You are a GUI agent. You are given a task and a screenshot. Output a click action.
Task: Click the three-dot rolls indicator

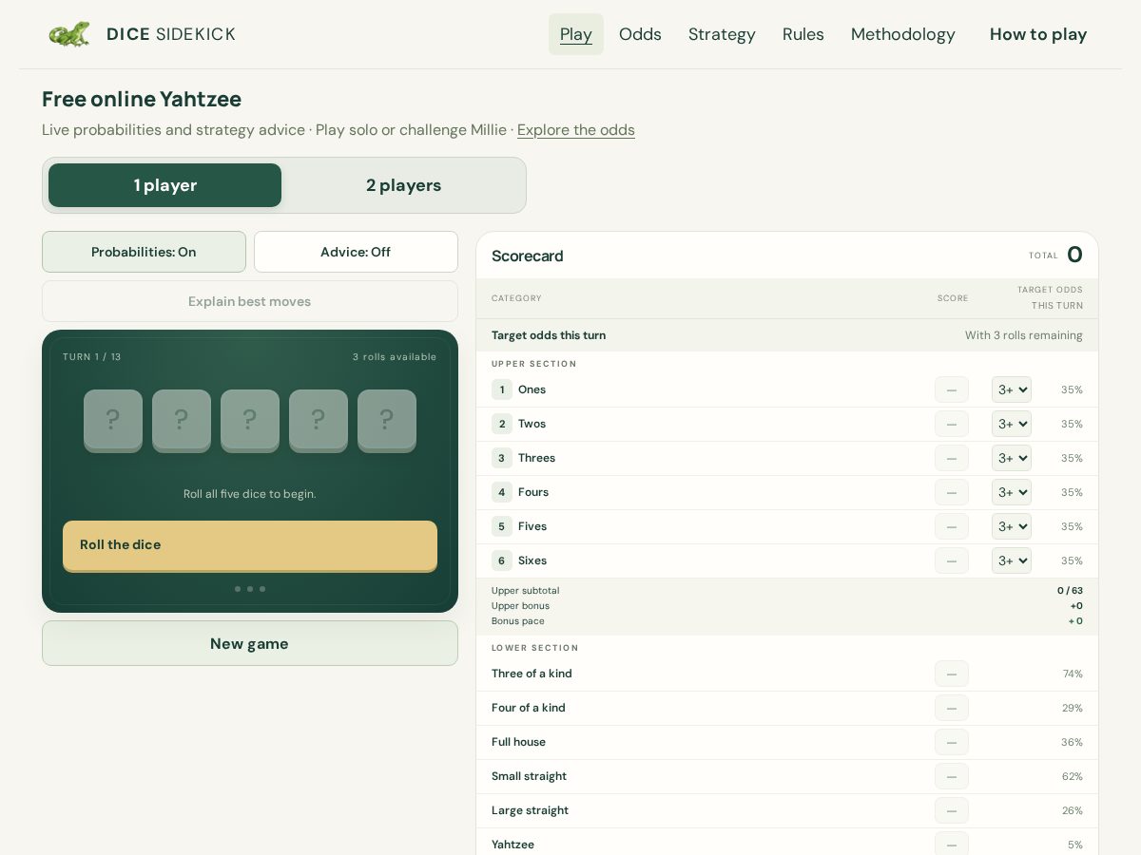click(250, 589)
